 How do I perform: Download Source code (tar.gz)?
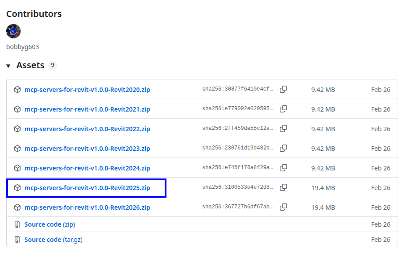54,240
